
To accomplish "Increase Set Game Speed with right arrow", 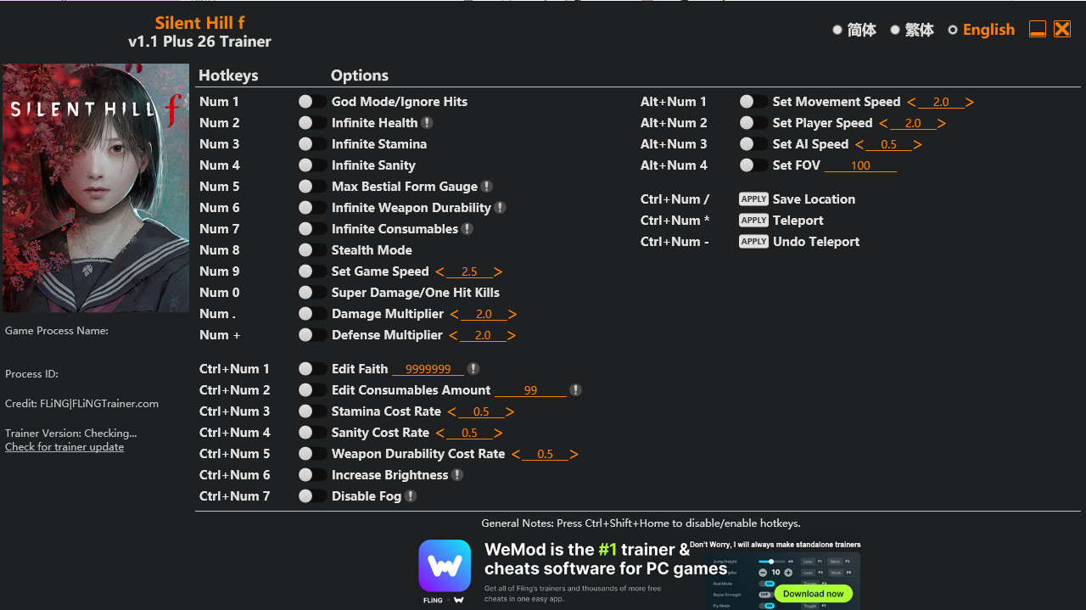I will pos(498,271).
